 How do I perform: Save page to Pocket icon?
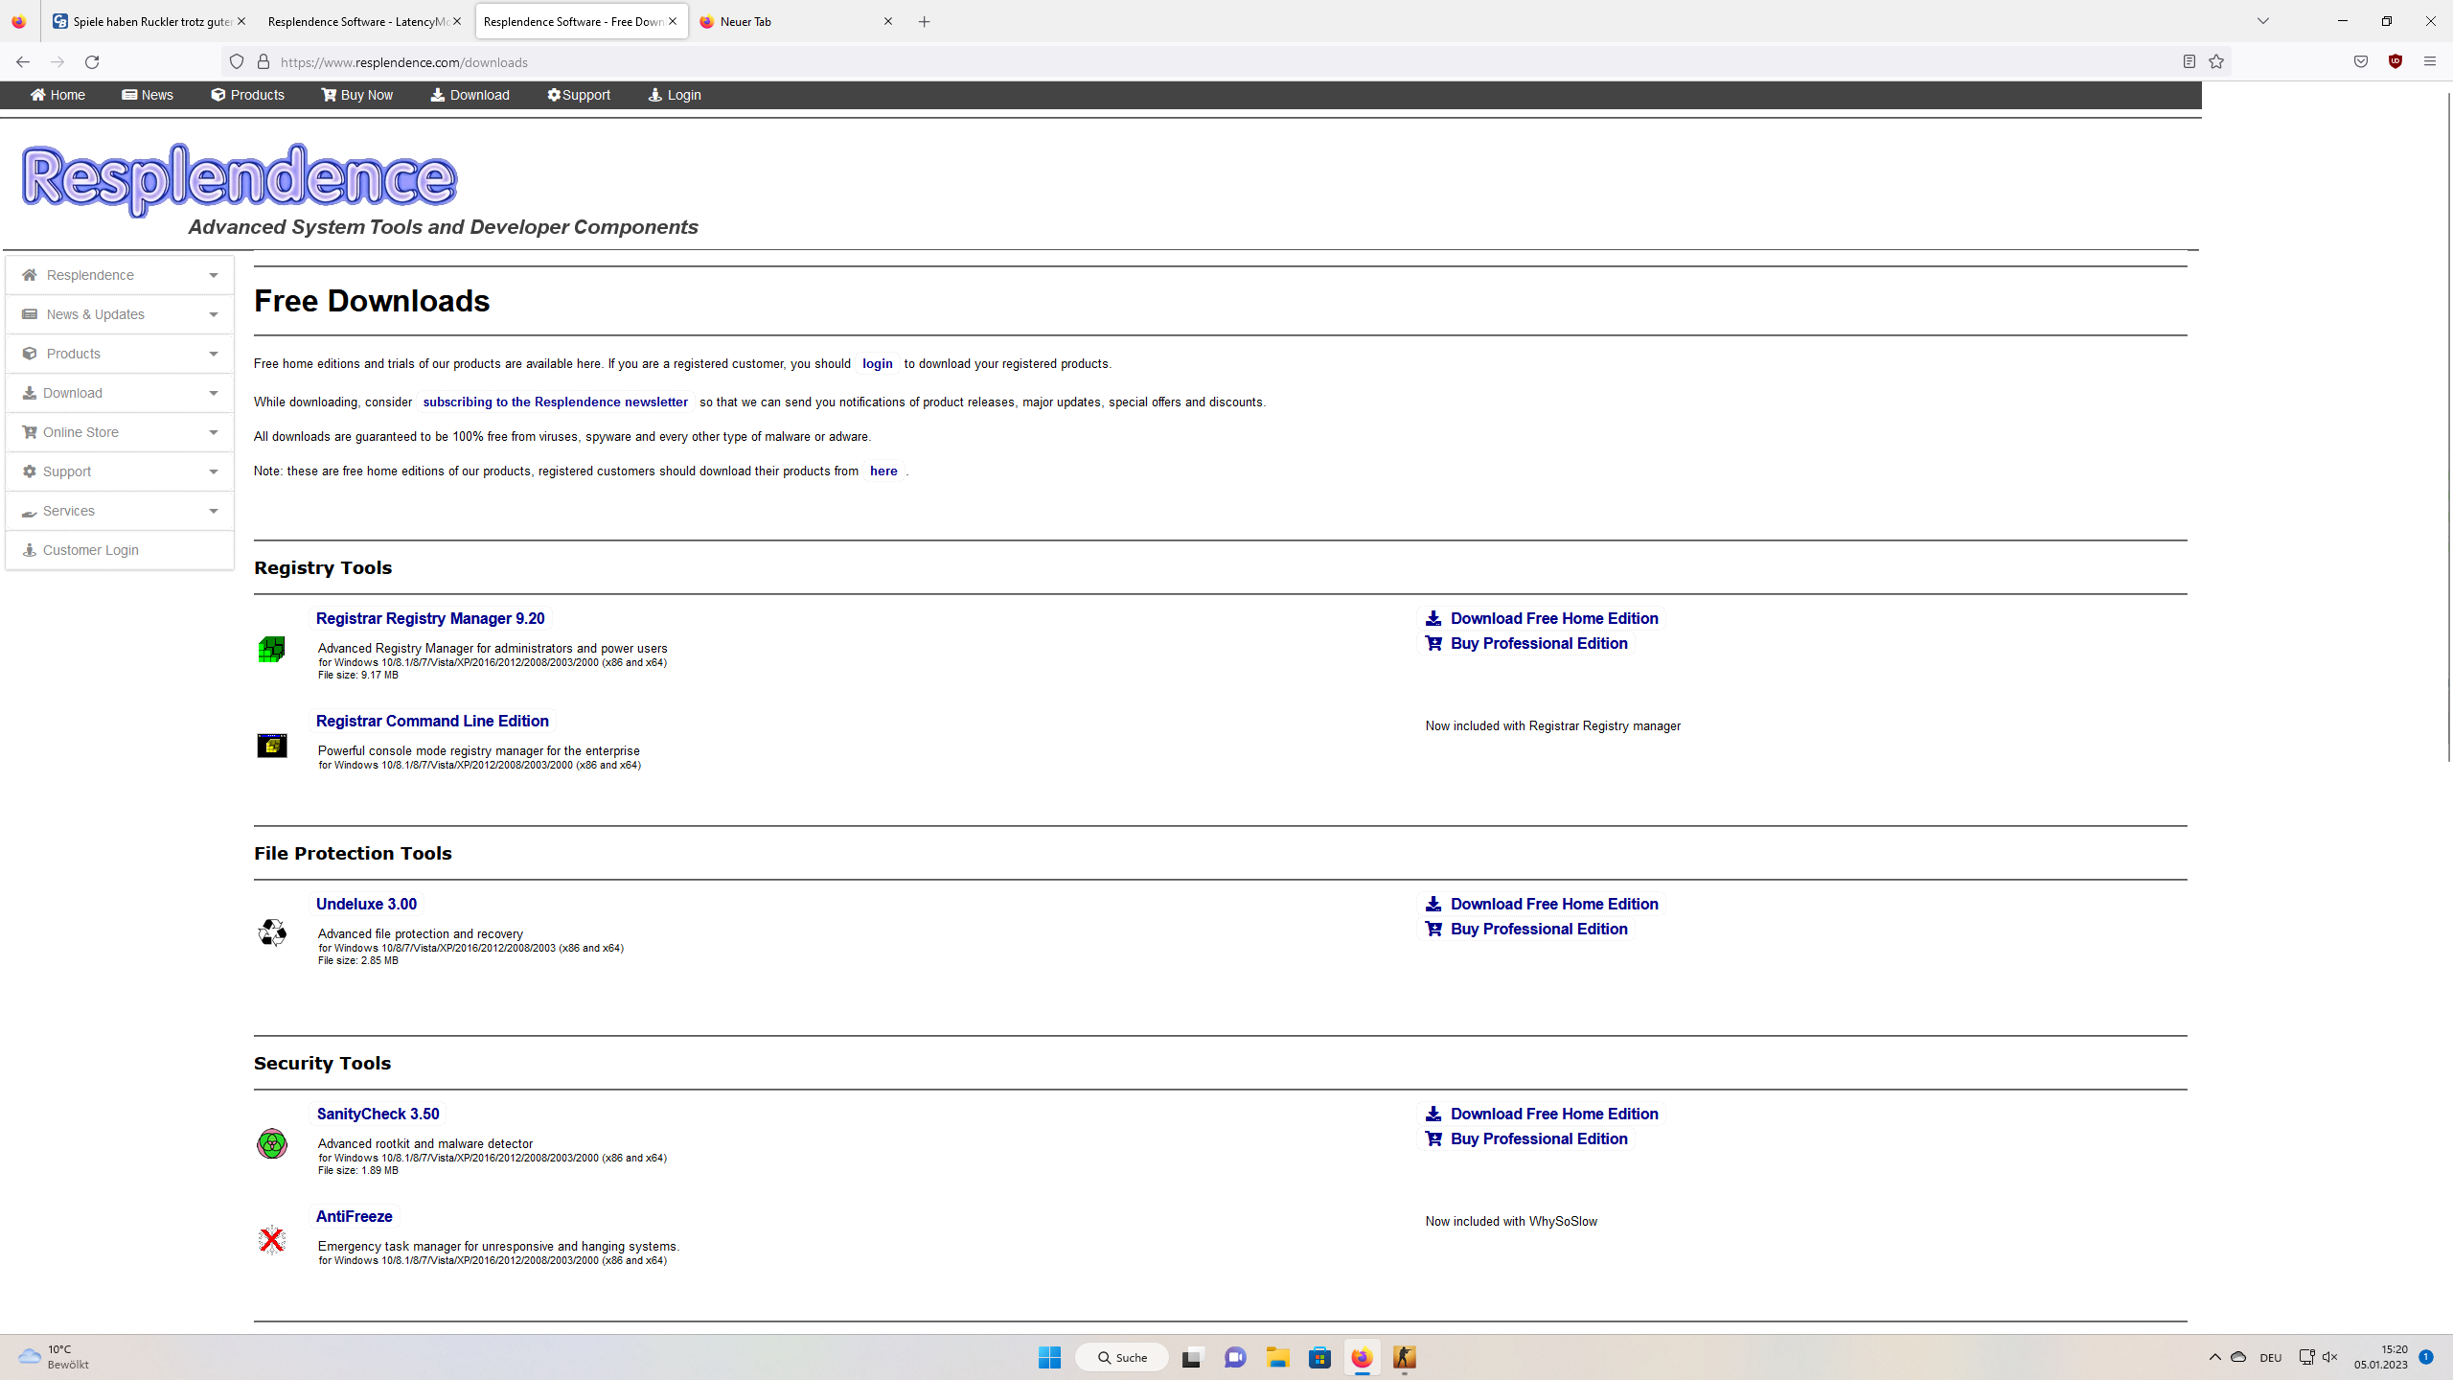point(2361,61)
